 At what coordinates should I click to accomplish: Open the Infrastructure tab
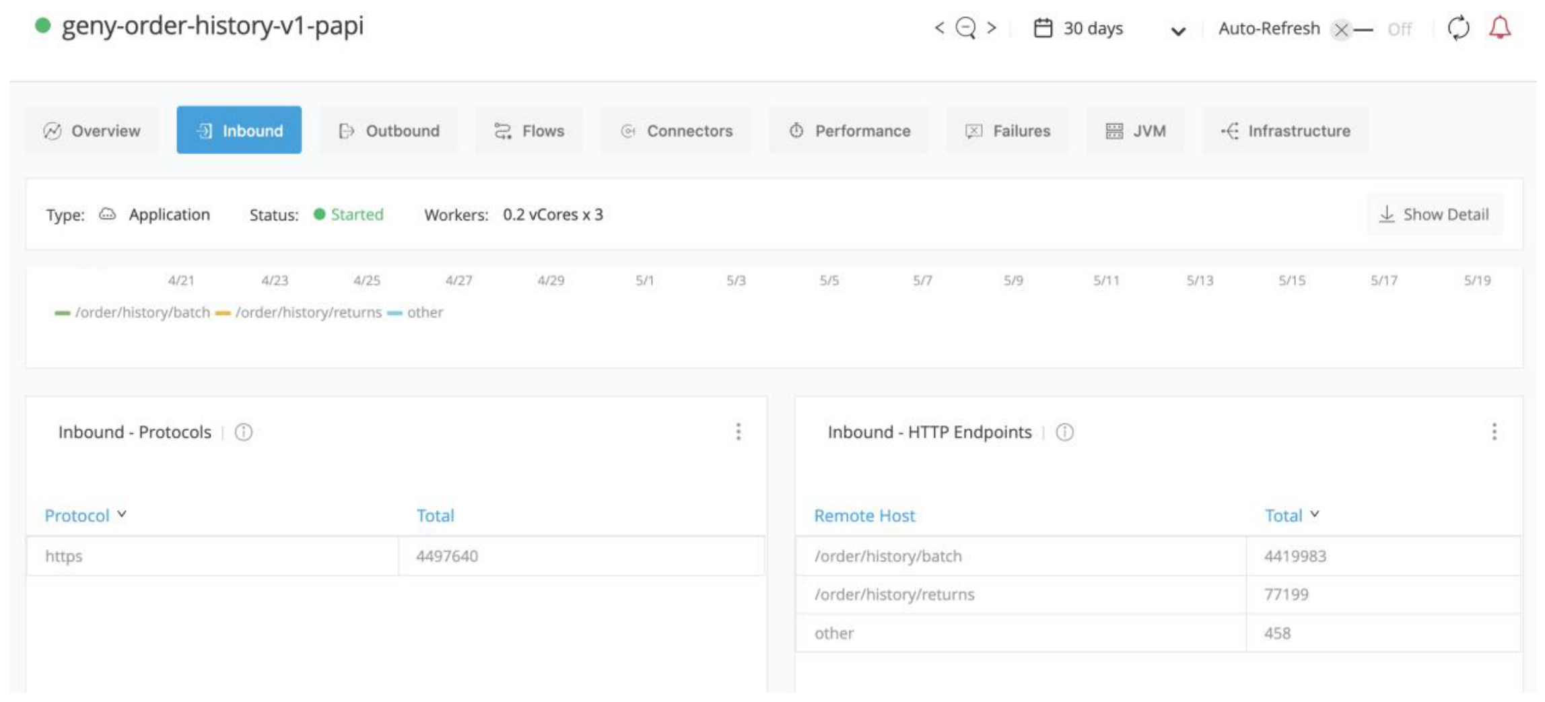pyautogui.click(x=1286, y=131)
